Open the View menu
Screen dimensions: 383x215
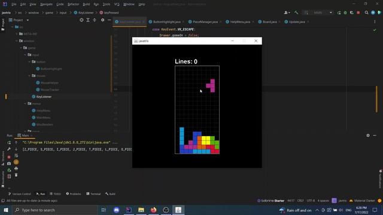[x=33, y=4]
